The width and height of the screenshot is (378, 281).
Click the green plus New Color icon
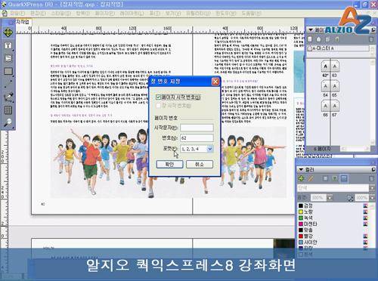(x=301, y=178)
